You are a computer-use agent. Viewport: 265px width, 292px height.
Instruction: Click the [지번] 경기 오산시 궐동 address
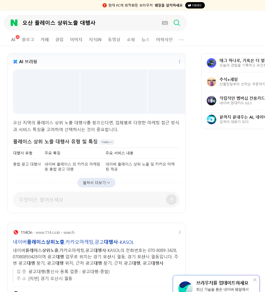(50, 278)
